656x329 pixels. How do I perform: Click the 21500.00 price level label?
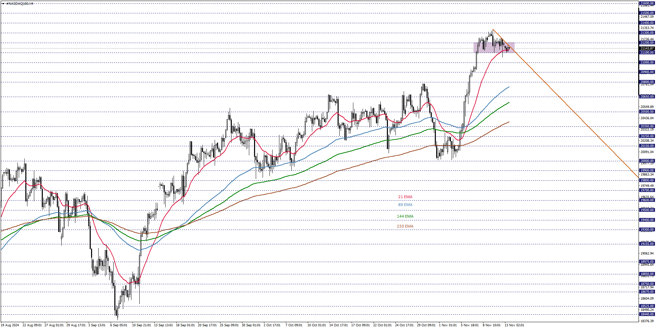(x=647, y=13)
